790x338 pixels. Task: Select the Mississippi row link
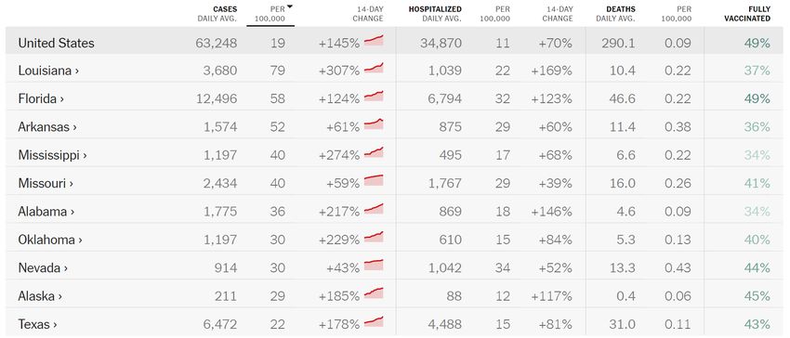point(52,156)
